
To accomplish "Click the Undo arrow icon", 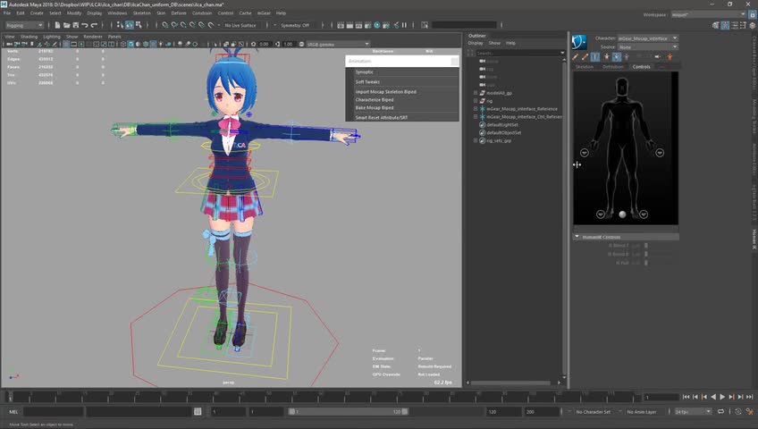I will [85, 25].
